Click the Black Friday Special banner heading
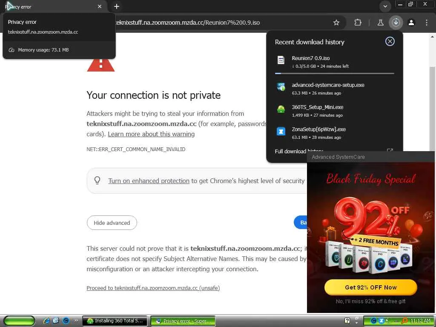The width and height of the screenshot is (436, 327). click(371, 178)
